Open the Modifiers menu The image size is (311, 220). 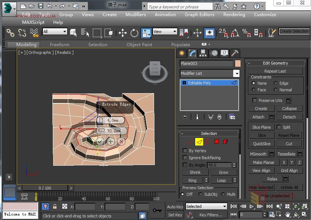click(135, 15)
